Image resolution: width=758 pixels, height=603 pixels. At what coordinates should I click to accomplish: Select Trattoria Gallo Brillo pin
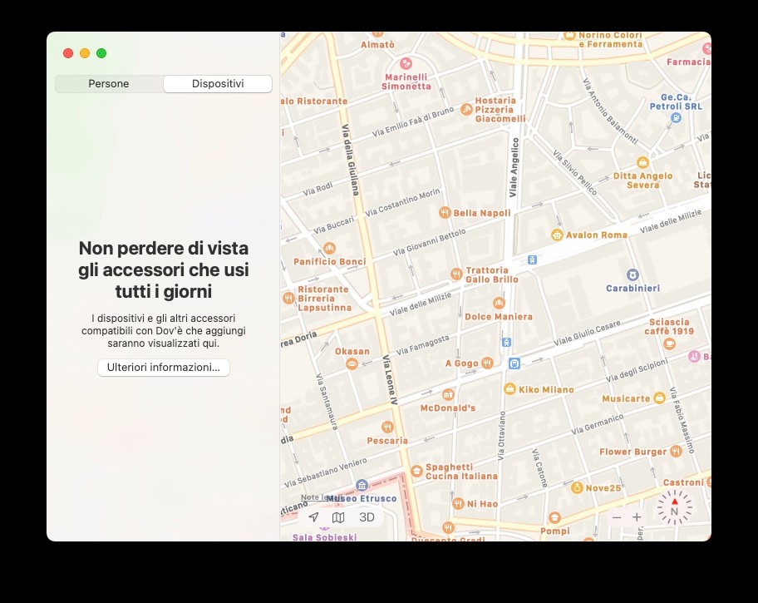tap(456, 274)
